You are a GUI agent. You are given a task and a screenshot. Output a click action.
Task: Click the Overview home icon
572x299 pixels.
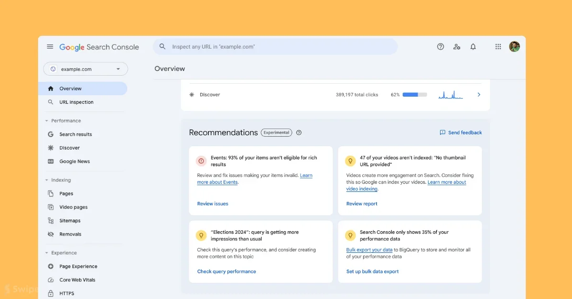click(51, 89)
